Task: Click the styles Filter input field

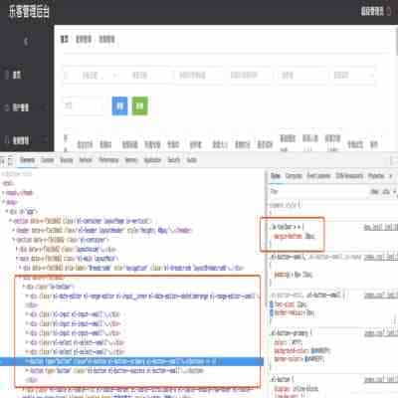Action: [x=318, y=192]
